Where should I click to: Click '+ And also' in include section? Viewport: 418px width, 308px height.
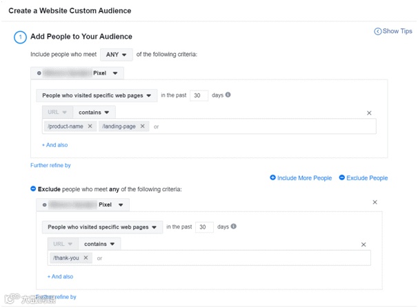[x=54, y=145]
